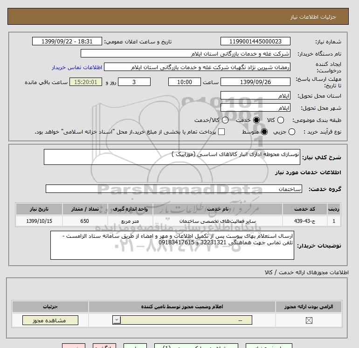Click the شهر محل تحویل field
This screenshot has height=348, width=359.
coord(255,107)
